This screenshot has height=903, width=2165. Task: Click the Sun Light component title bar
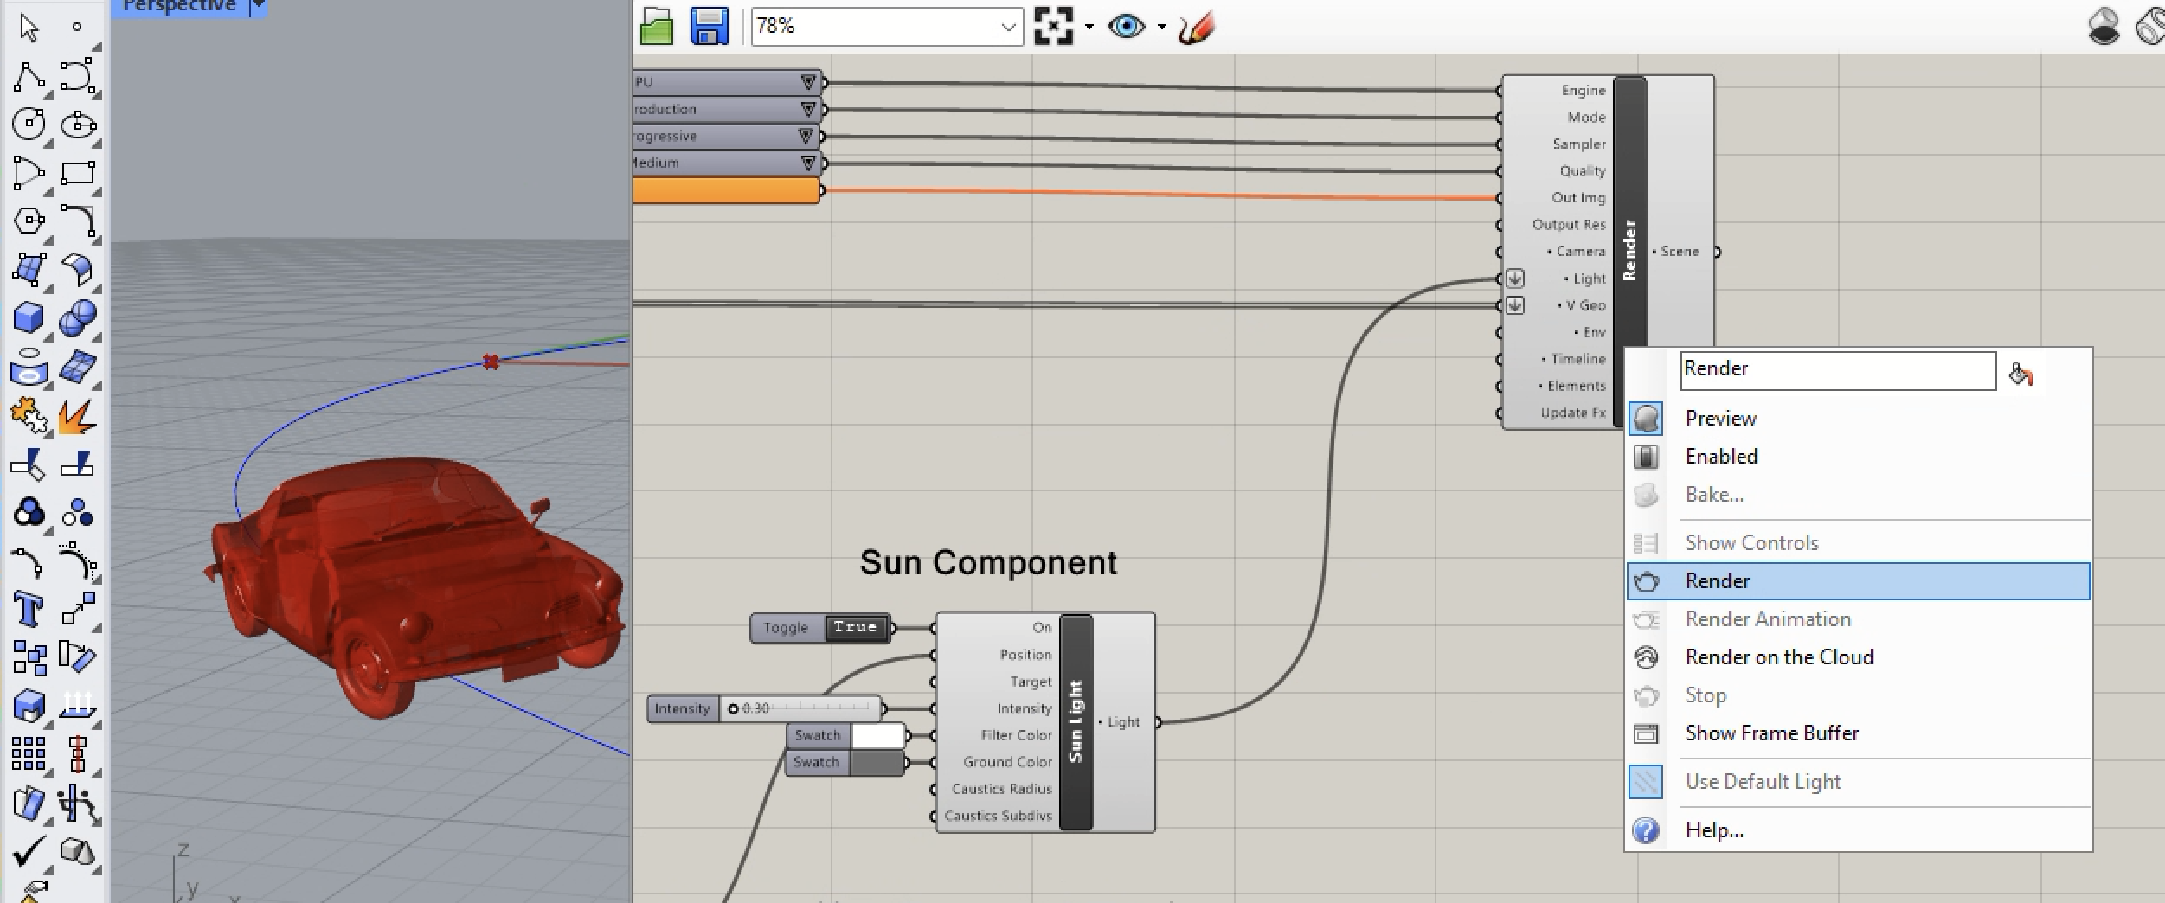click(1076, 722)
